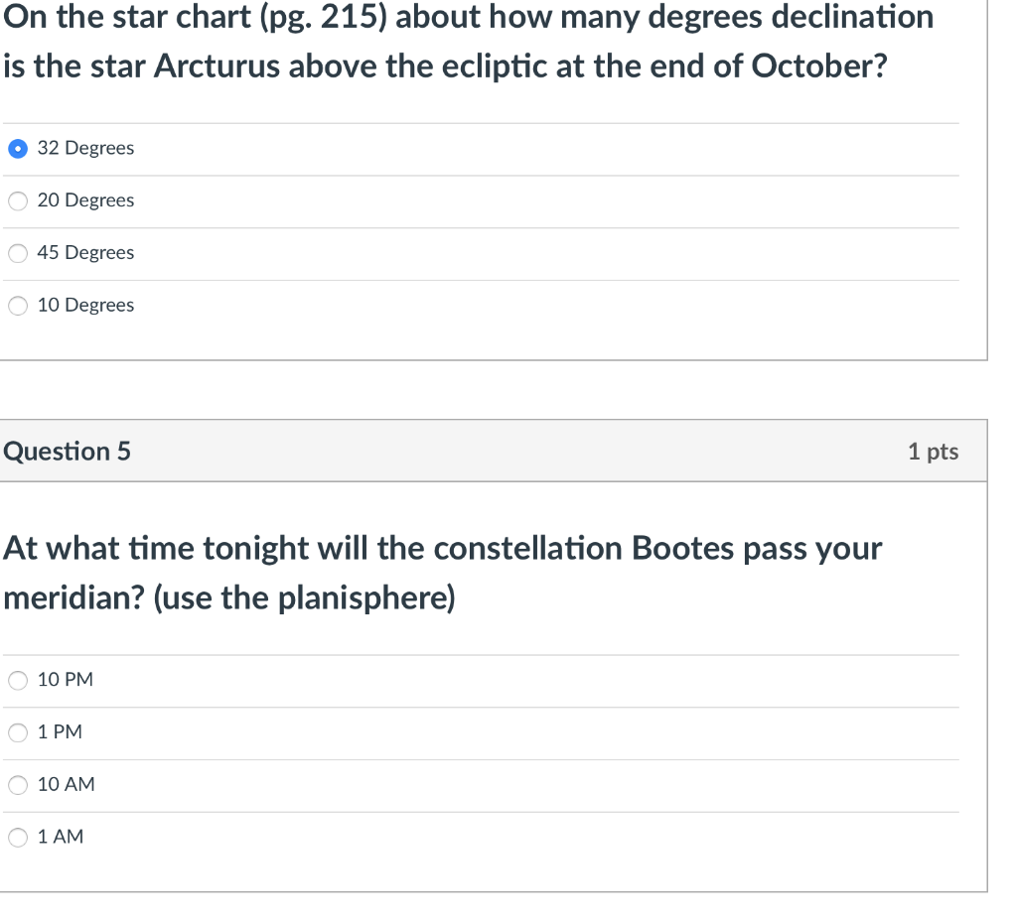This screenshot has width=1017, height=923.
Task: Select 10 AM for the Bootes question
Action: tap(17, 785)
